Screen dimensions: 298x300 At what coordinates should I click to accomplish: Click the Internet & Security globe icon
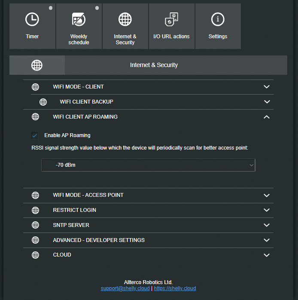pos(125,19)
